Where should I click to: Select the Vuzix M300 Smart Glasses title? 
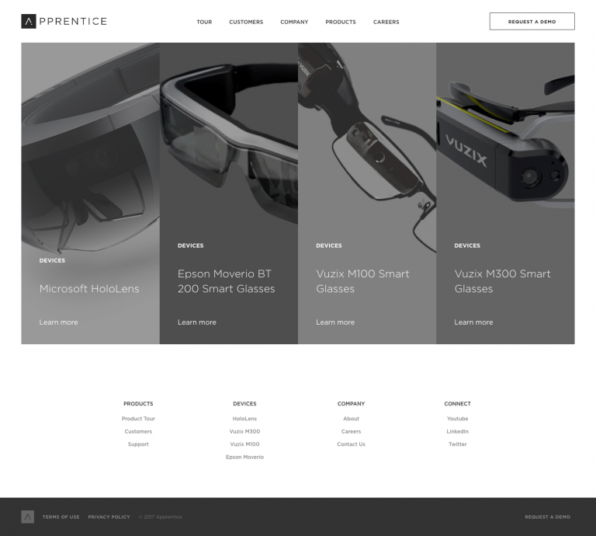click(x=503, y=281)
